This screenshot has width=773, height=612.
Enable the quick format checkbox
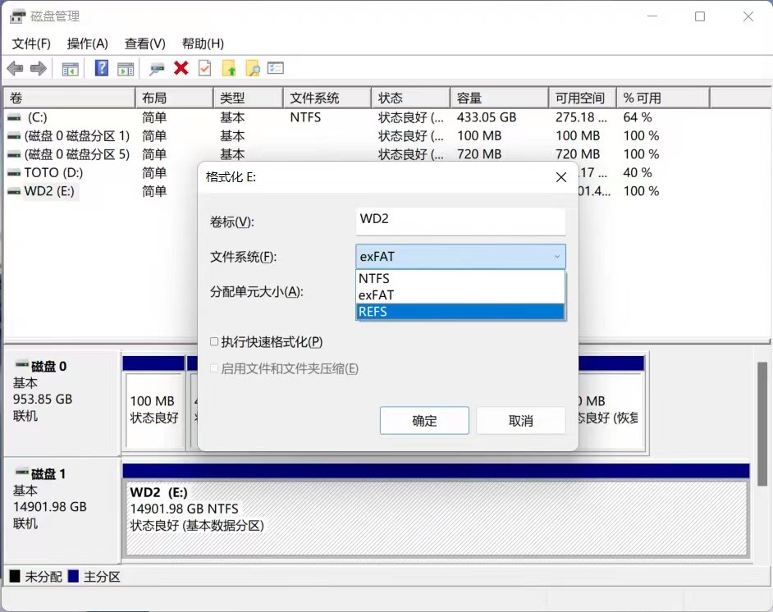tap(214, 341)
